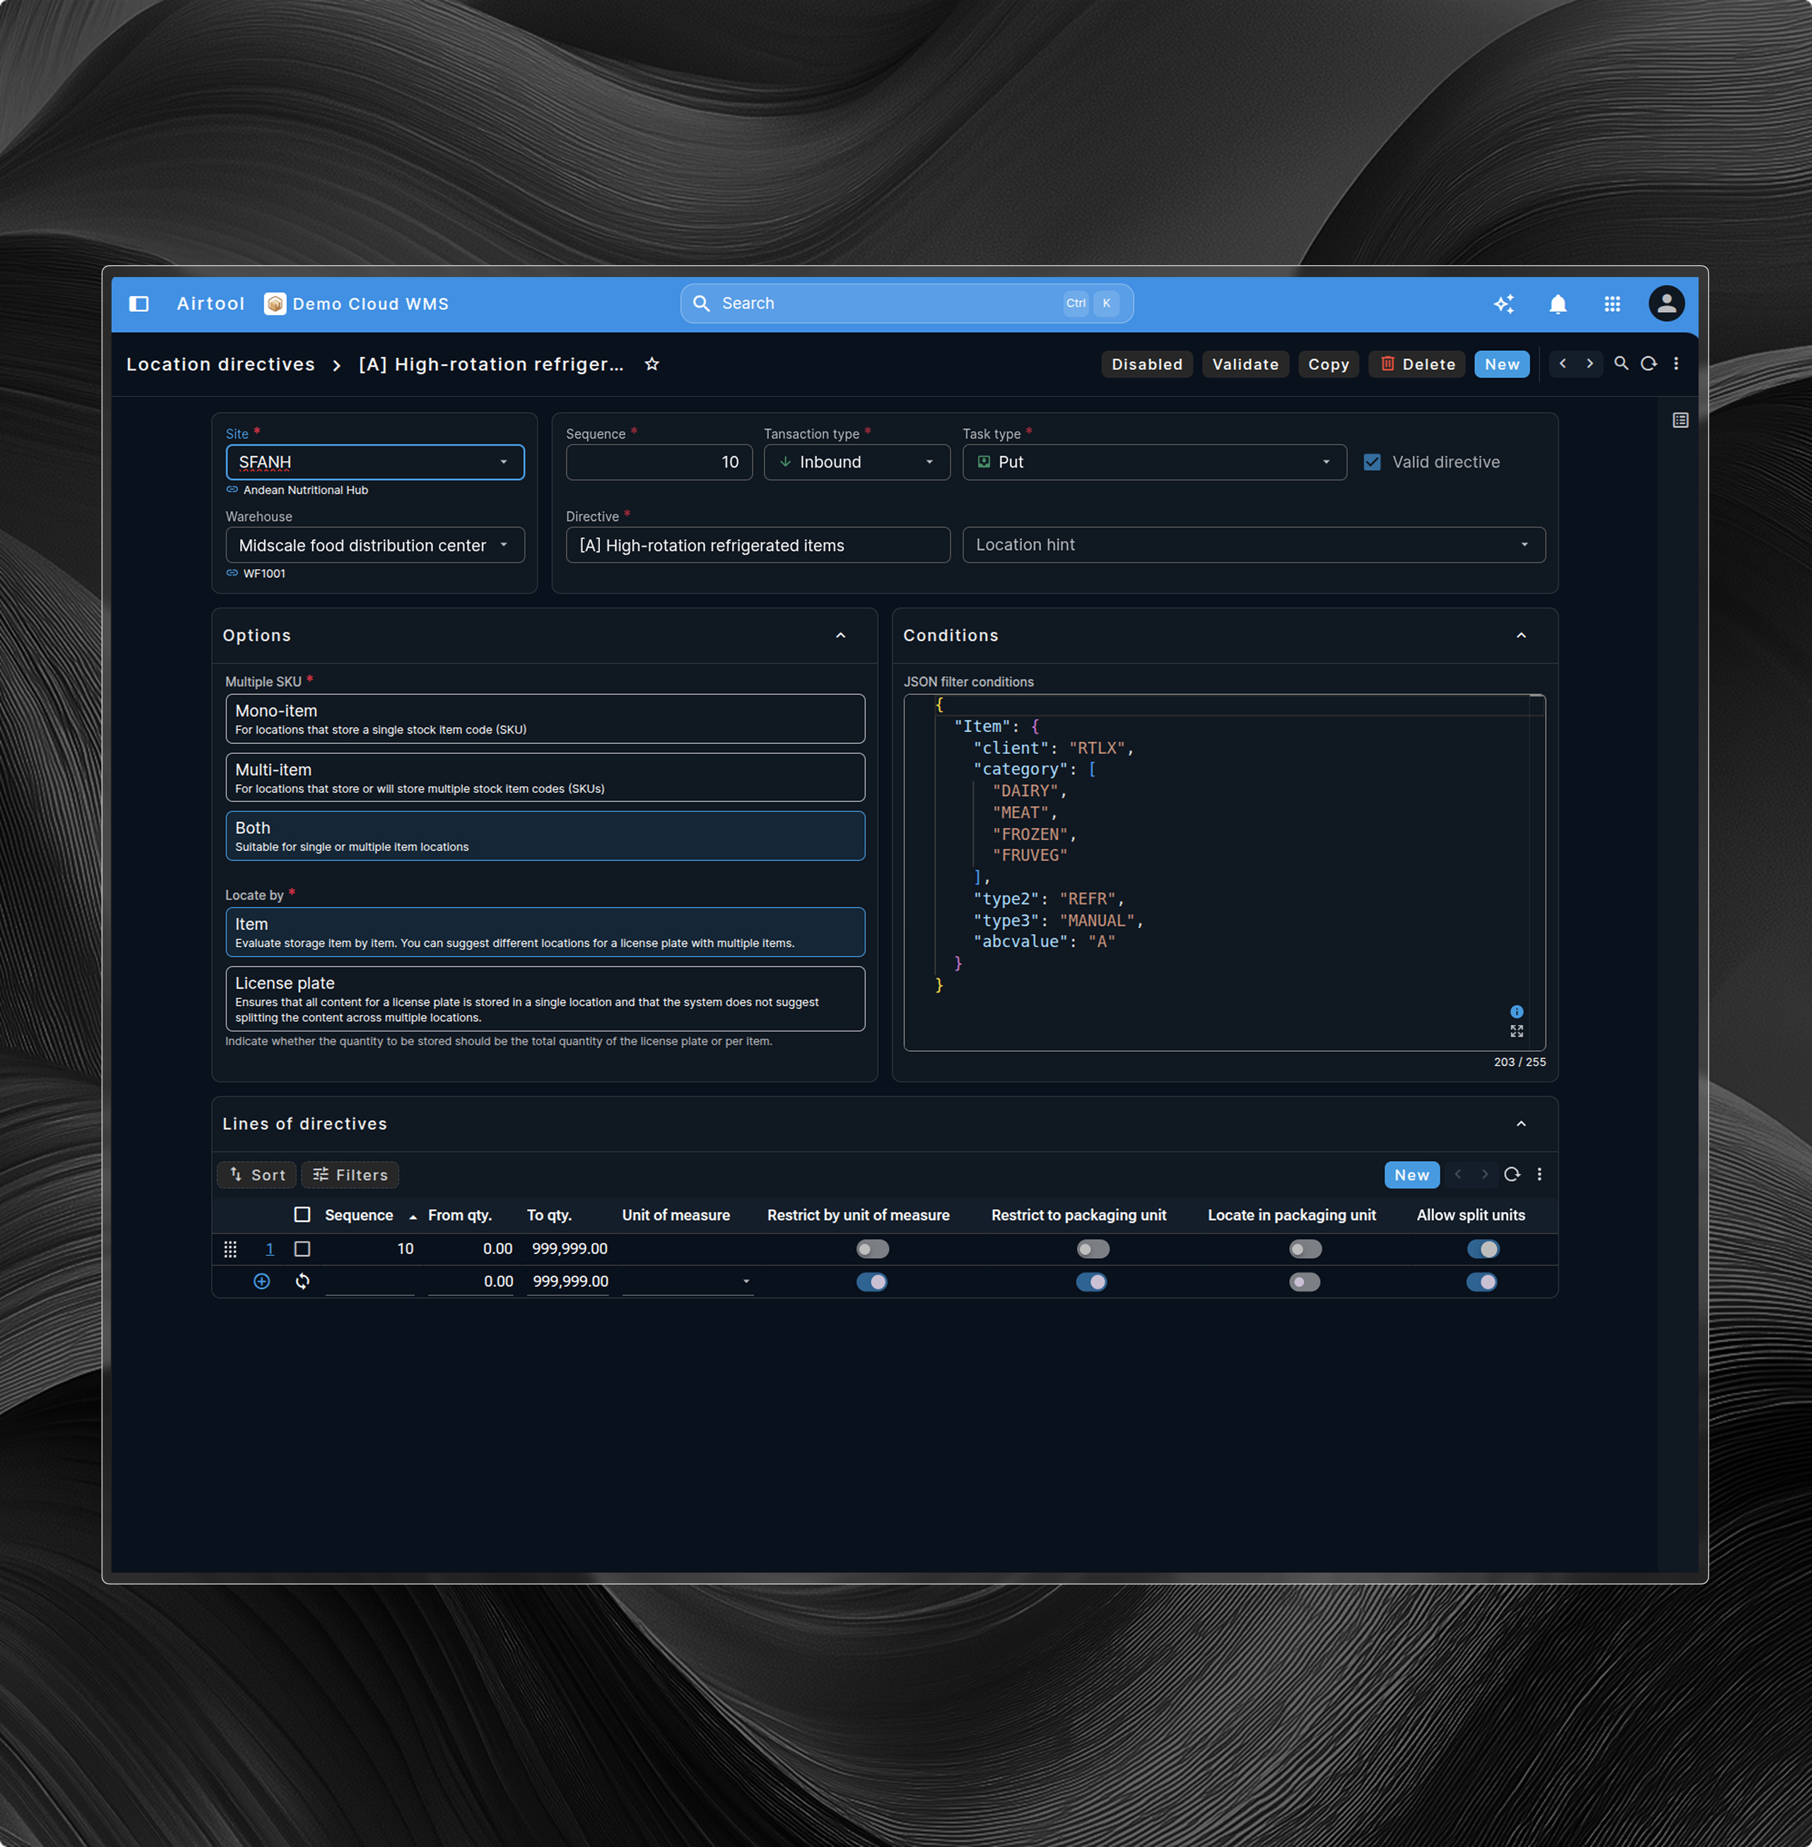Open the apps grid menu
This screenshot has height=1847, width=1812.
pos(1612,303)
